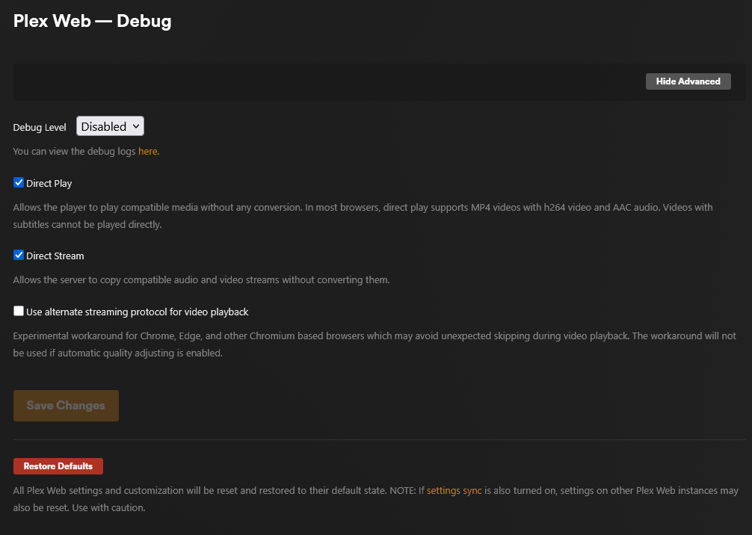752x535 pixels.
Task: Click the Direct Stream label text
Action: pyautogui.click(x=55, y=256)
